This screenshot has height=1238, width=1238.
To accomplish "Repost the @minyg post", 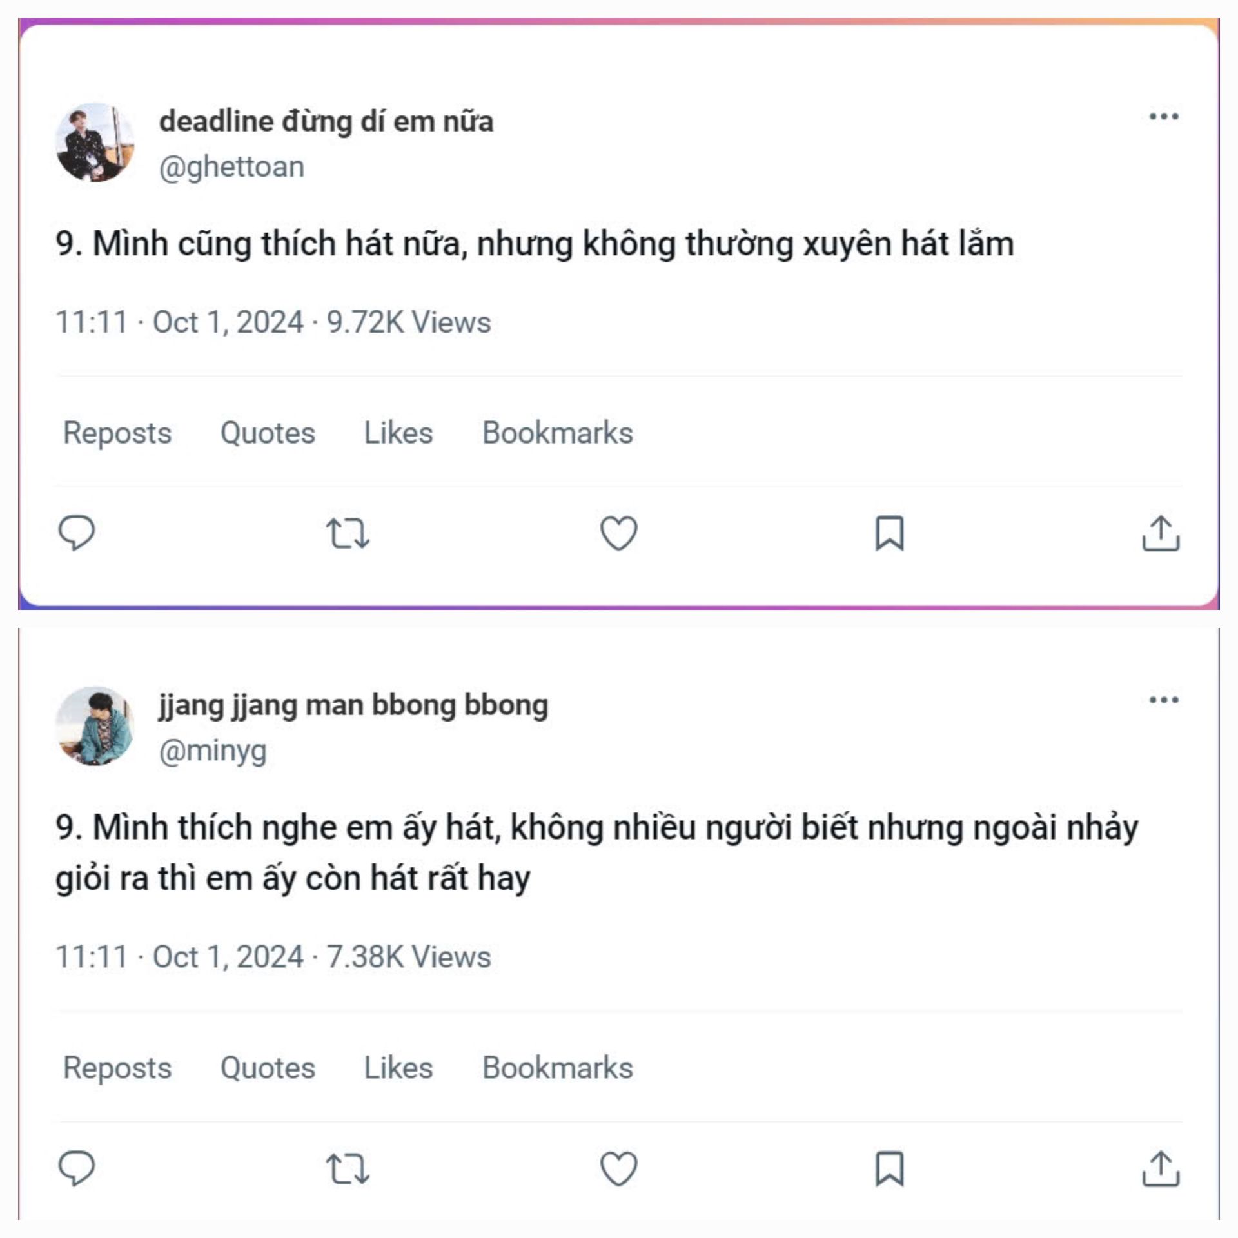I will (348, 1168).
